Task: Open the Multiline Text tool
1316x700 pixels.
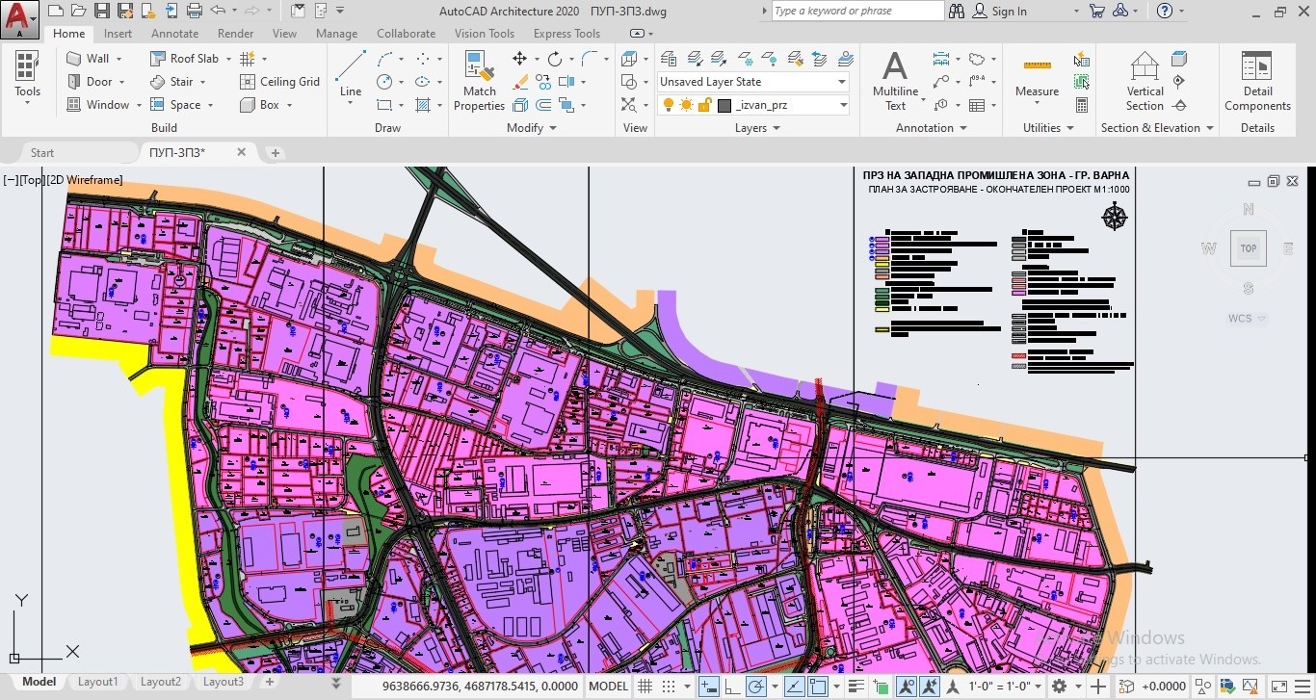Action: click(895, 81)
